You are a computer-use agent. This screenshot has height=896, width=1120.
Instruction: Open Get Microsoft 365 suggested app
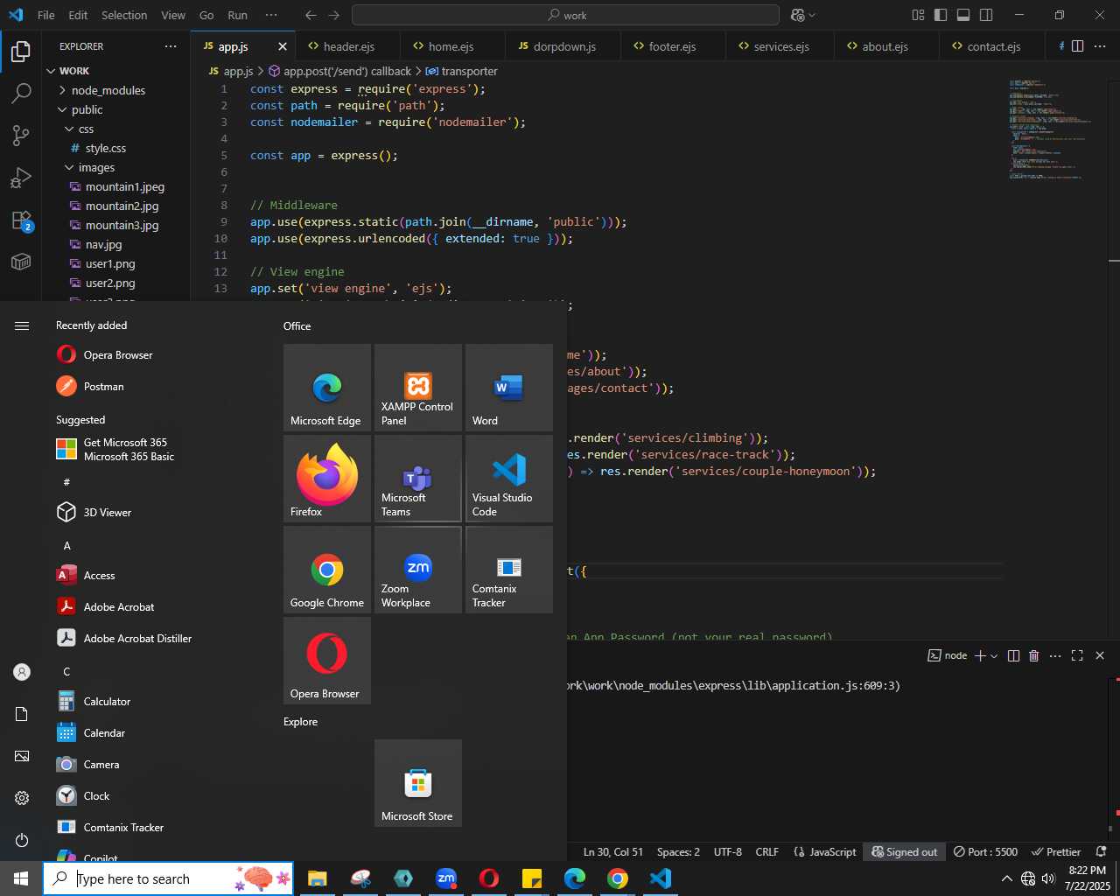(x=157, y=450)
